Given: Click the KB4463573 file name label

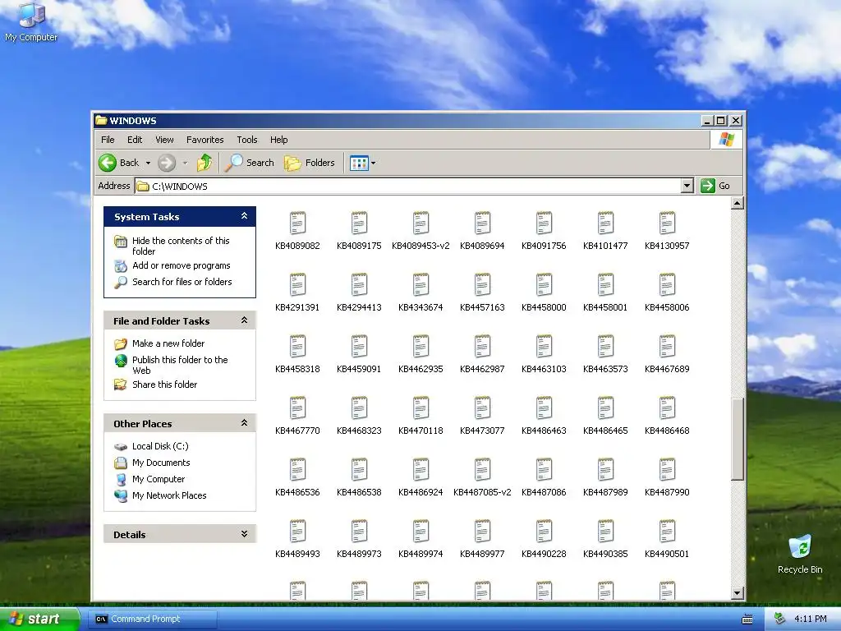Looking at the screenshot, I should point(605,369).
